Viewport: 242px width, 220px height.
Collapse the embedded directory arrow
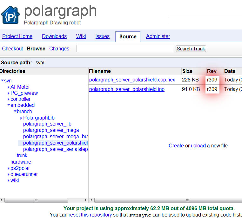(9, 105)
